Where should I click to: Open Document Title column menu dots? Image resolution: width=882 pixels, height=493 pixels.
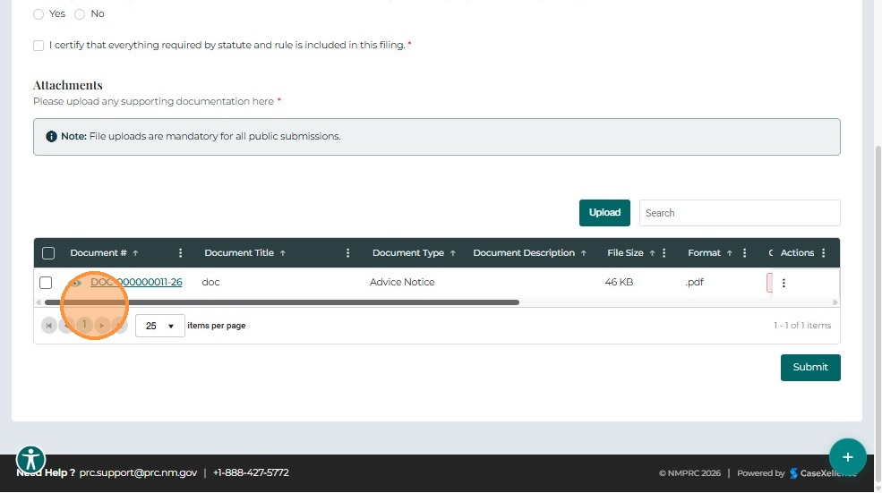coord(347,253)
